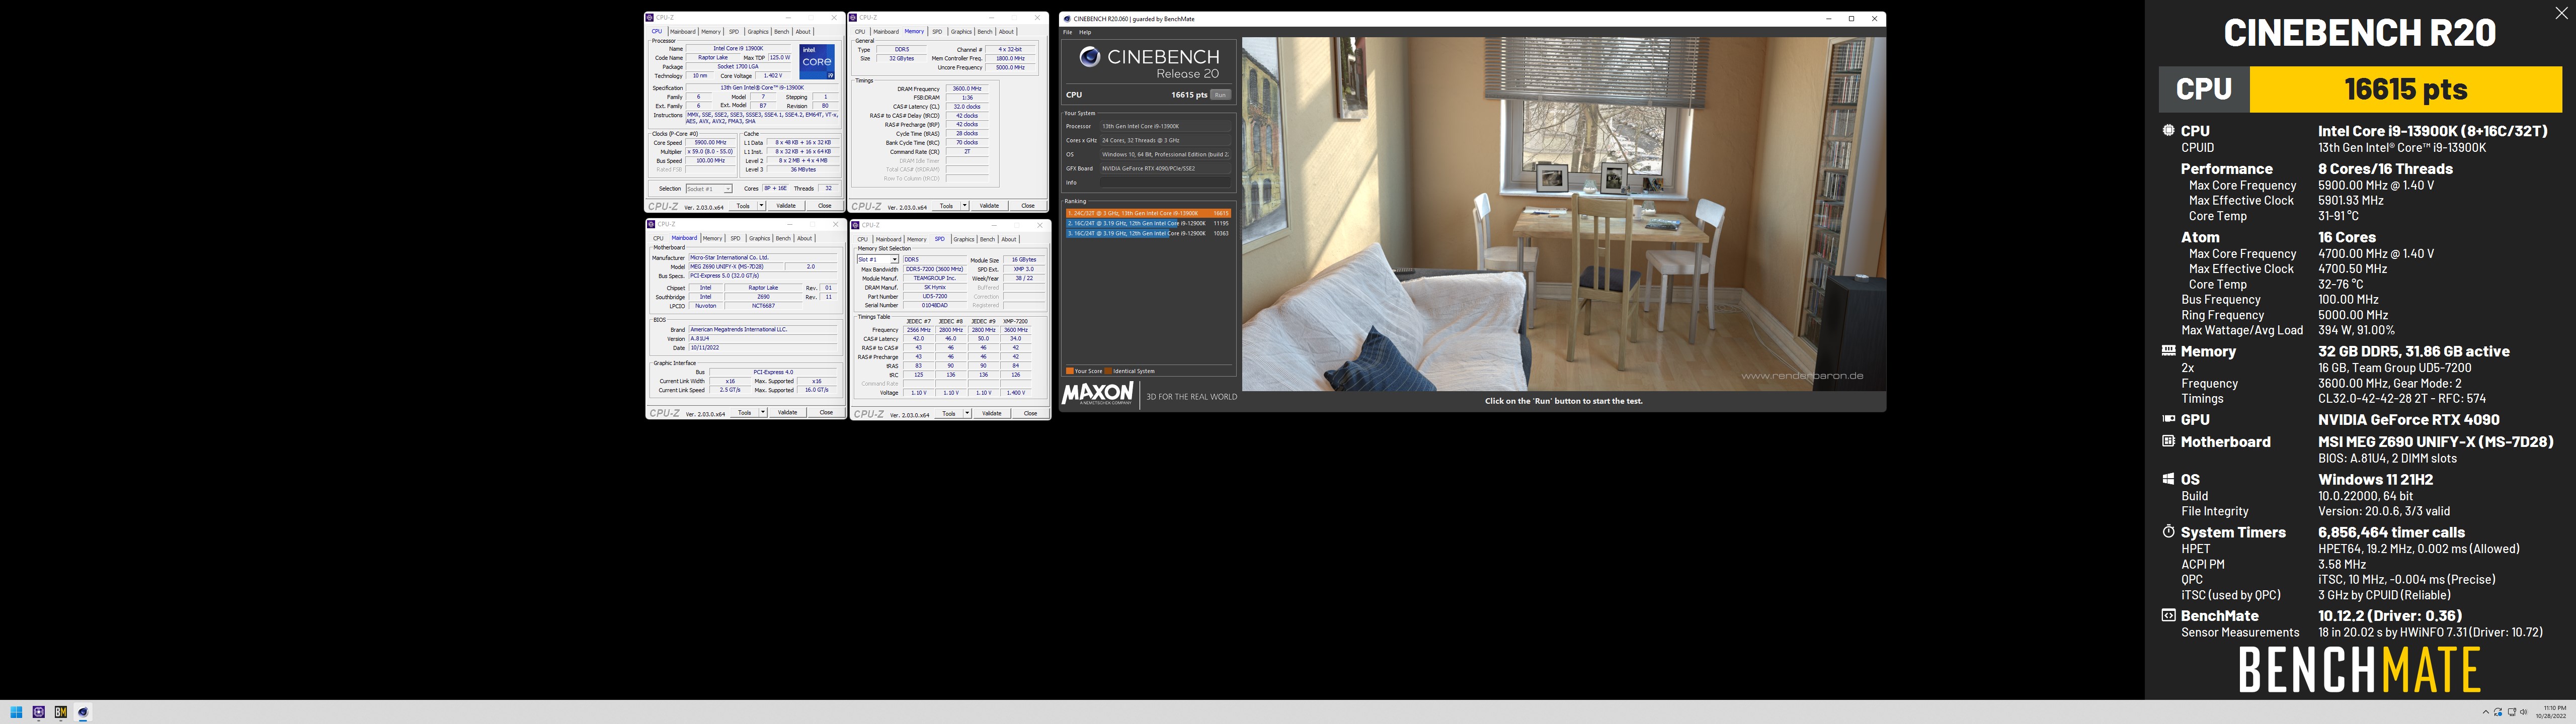Switch to Mainboard tab in the top-right CPU-Z window
The width and height of the screenshot is (2576, 724).
click(886, 32)
